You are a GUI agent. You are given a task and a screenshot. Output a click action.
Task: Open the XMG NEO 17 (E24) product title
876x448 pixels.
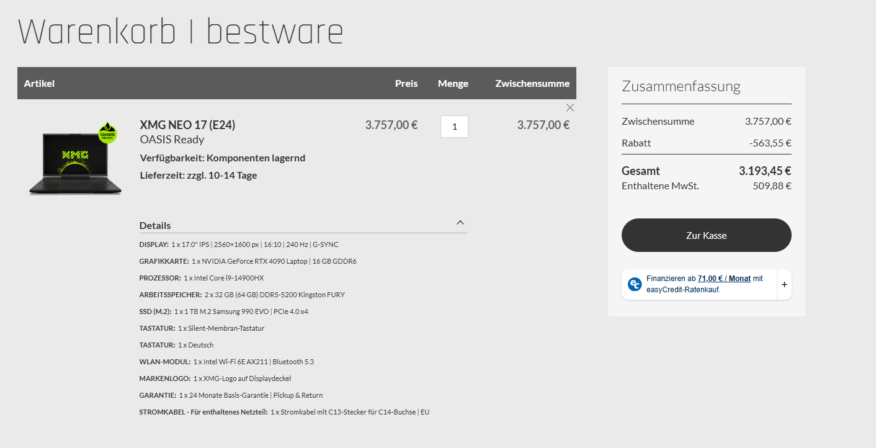(x=187, y=125)
